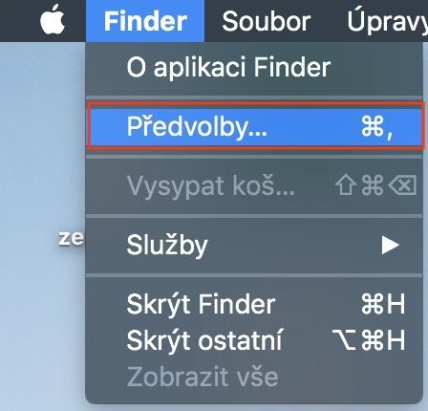Expand the Služby arrow triangle
Image resolution: width=428 pixels, height=411 pixels.
[x=391, y=246]
